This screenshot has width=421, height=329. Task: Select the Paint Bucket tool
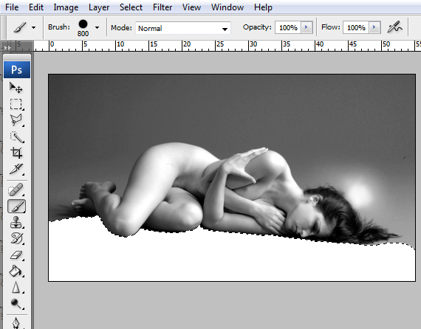pos(16,271)
